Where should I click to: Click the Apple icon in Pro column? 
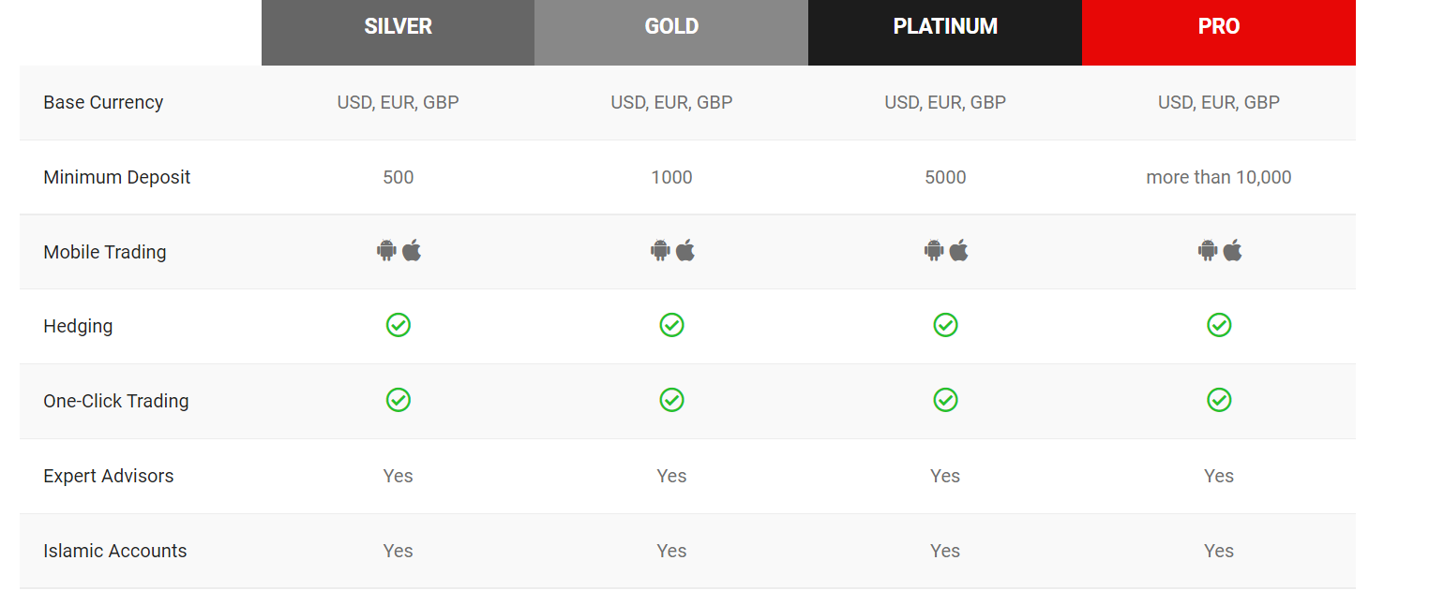point(1232,250)
